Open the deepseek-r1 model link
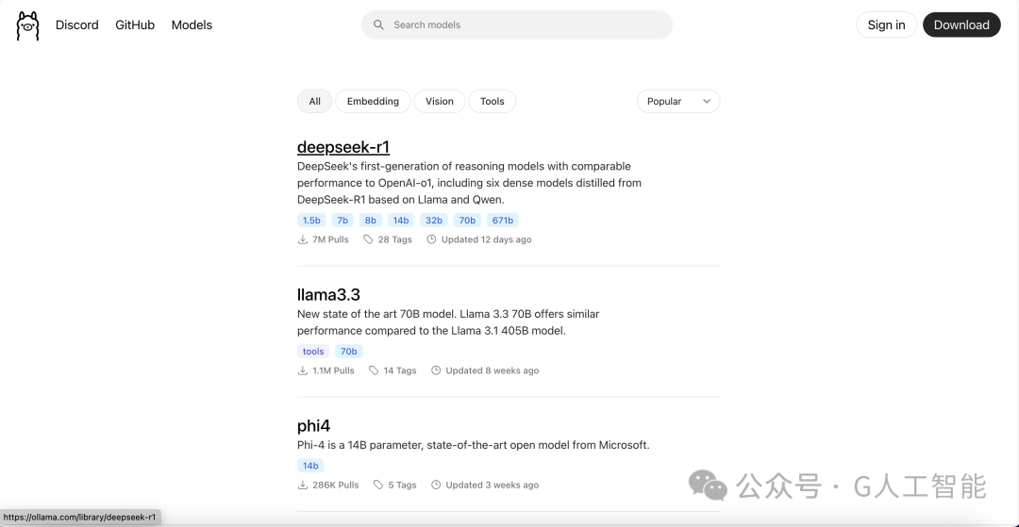1019x527 pixels. [x=343, y=147]
